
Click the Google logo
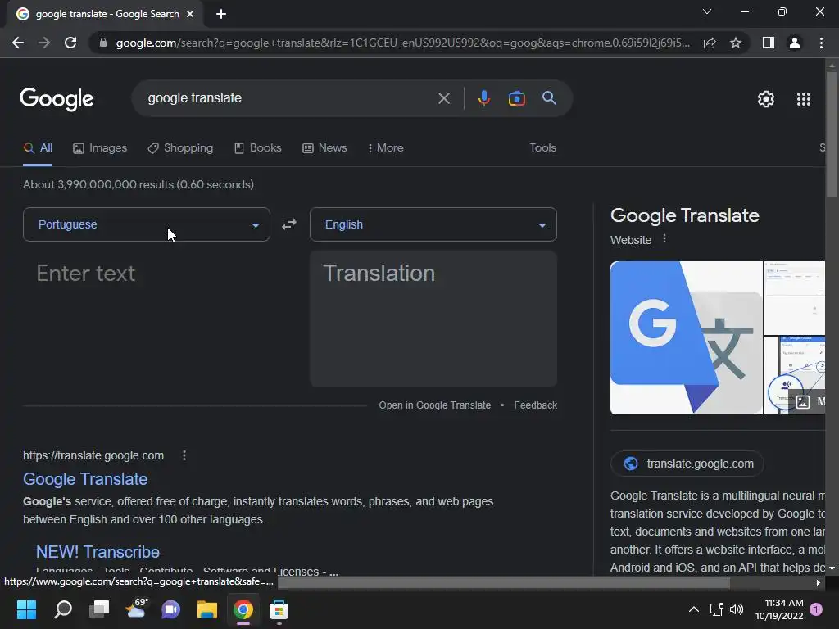[x=57, y=99]
